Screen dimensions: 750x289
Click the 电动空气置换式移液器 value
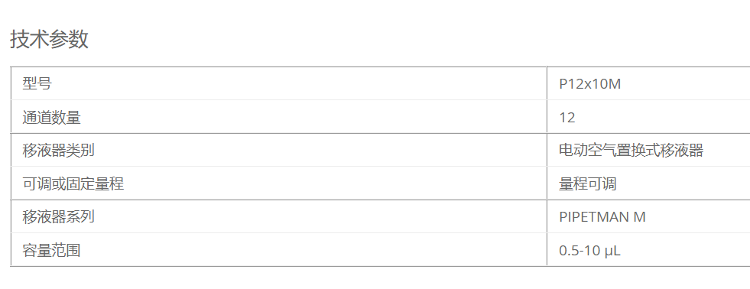(631, 151)
